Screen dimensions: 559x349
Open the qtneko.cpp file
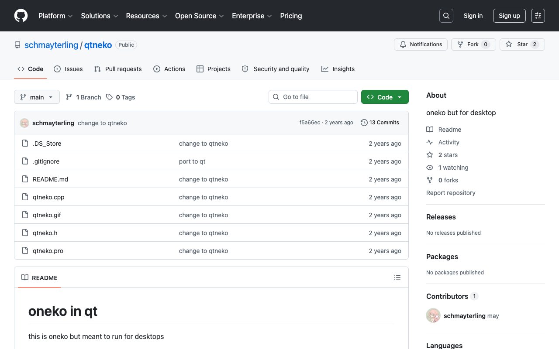(48, 197)
